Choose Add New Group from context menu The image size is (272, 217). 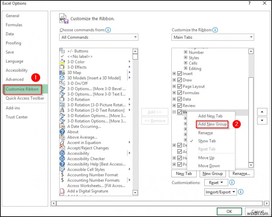click(x=212, y=124)
